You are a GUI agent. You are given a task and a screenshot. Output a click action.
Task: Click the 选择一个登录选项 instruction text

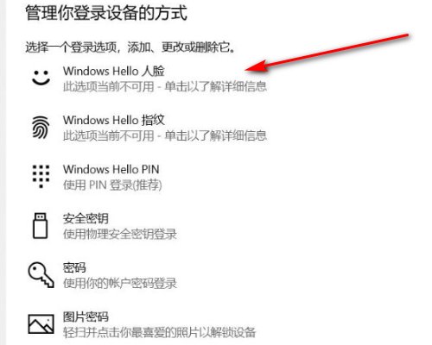(71, 47)
